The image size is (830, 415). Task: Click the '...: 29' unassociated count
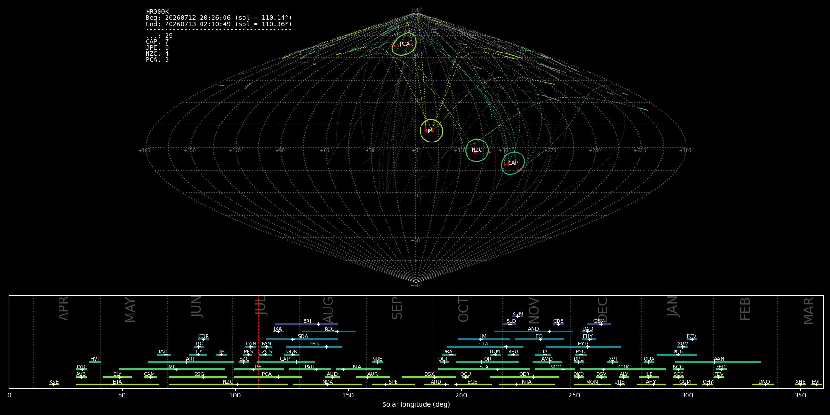coord(159,36)
